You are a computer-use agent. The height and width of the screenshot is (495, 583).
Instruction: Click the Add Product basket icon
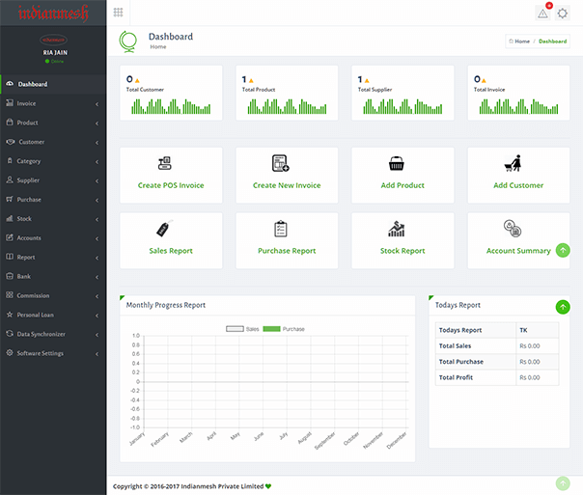397,163
